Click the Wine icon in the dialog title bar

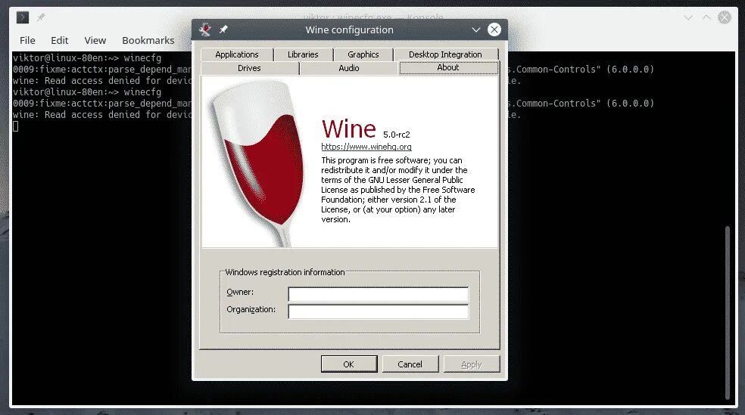pyautogui.click(x=205, y=29)
